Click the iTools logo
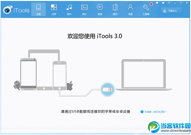The height and width of the screenshot is (135, 191). (16, 10)
